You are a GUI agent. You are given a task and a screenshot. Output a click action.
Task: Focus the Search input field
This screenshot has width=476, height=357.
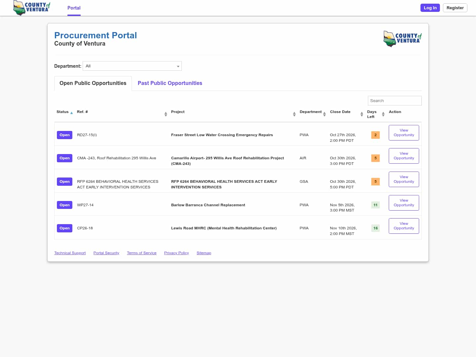point(395,101)
